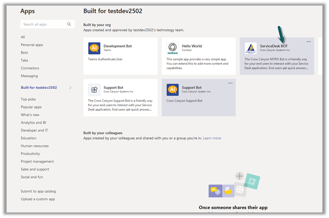Click Upload a custom app

[38, 199]
